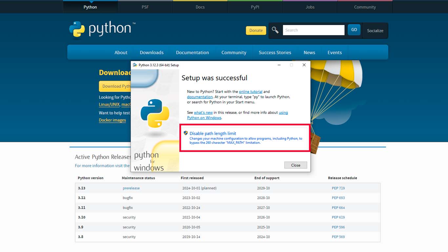Open the using Python on Windows link

pos(237,115)
